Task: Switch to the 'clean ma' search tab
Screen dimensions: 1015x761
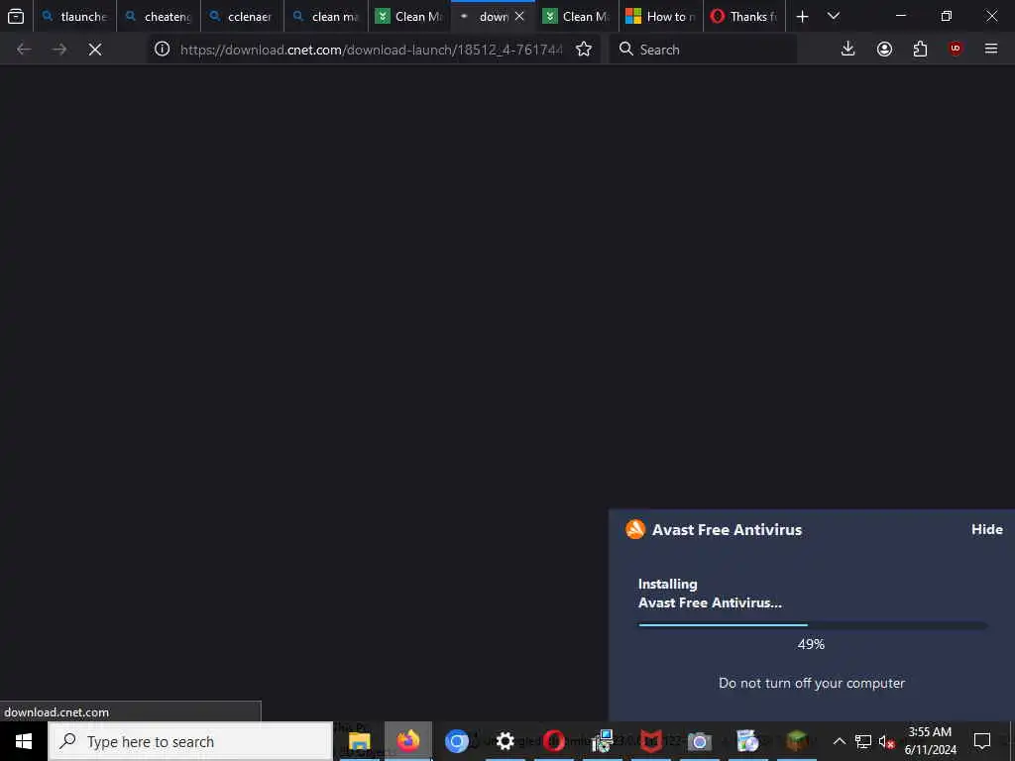Action: [x=325, y=16]
